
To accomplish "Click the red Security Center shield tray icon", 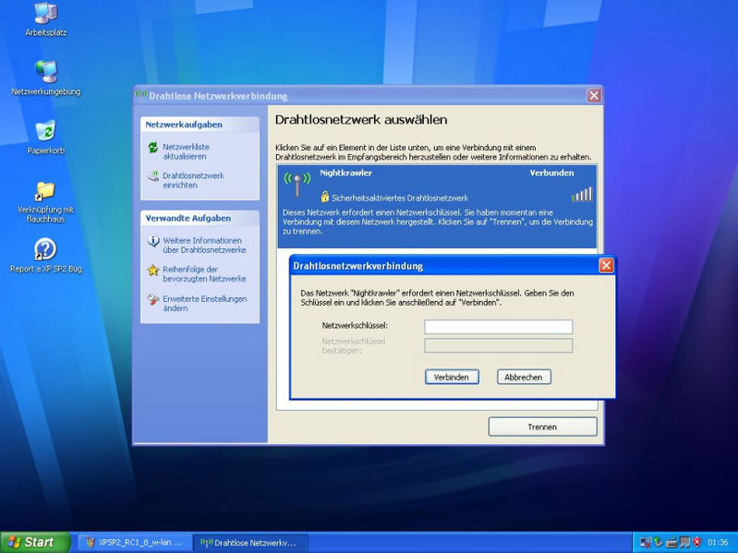I will click(x=696, y=542).
